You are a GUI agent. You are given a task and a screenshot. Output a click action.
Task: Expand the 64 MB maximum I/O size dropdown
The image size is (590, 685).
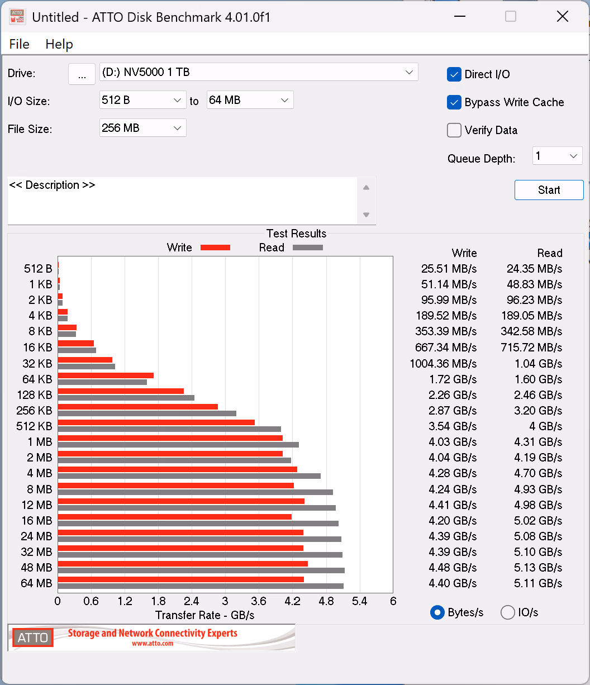pos(250,100)
